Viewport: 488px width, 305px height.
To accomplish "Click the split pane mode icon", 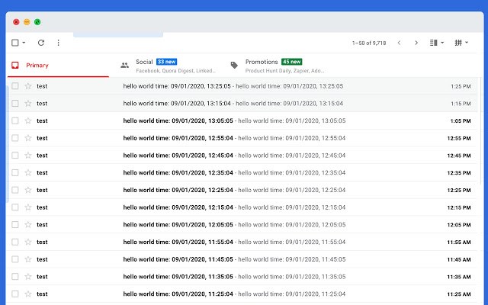I will tap(434, 43).
